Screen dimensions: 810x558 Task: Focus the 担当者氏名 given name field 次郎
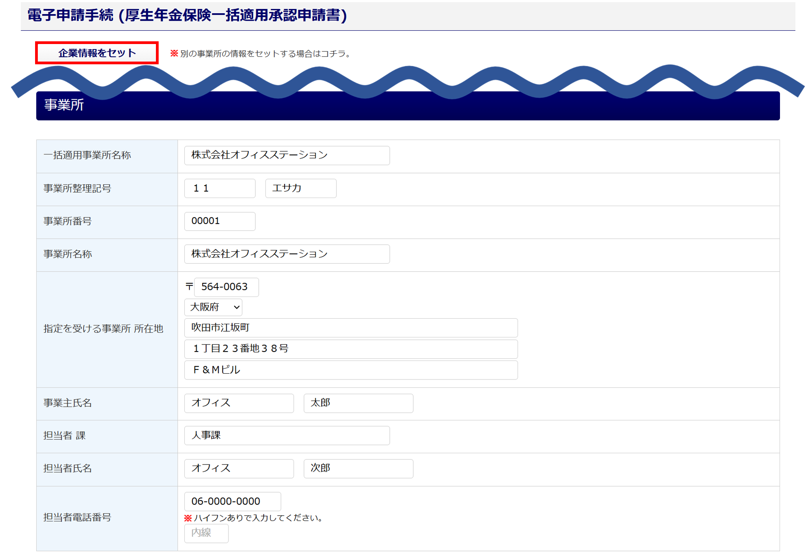pos(358,468)
